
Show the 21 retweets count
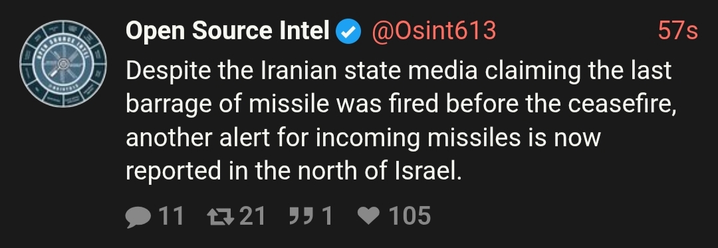coord(253,216)
